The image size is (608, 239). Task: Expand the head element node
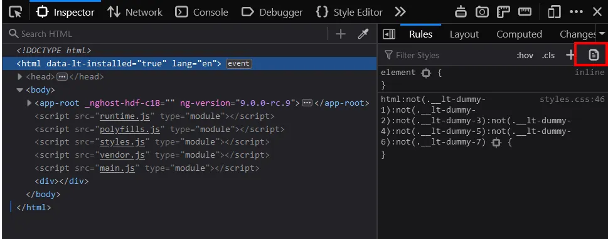point(20,76)
